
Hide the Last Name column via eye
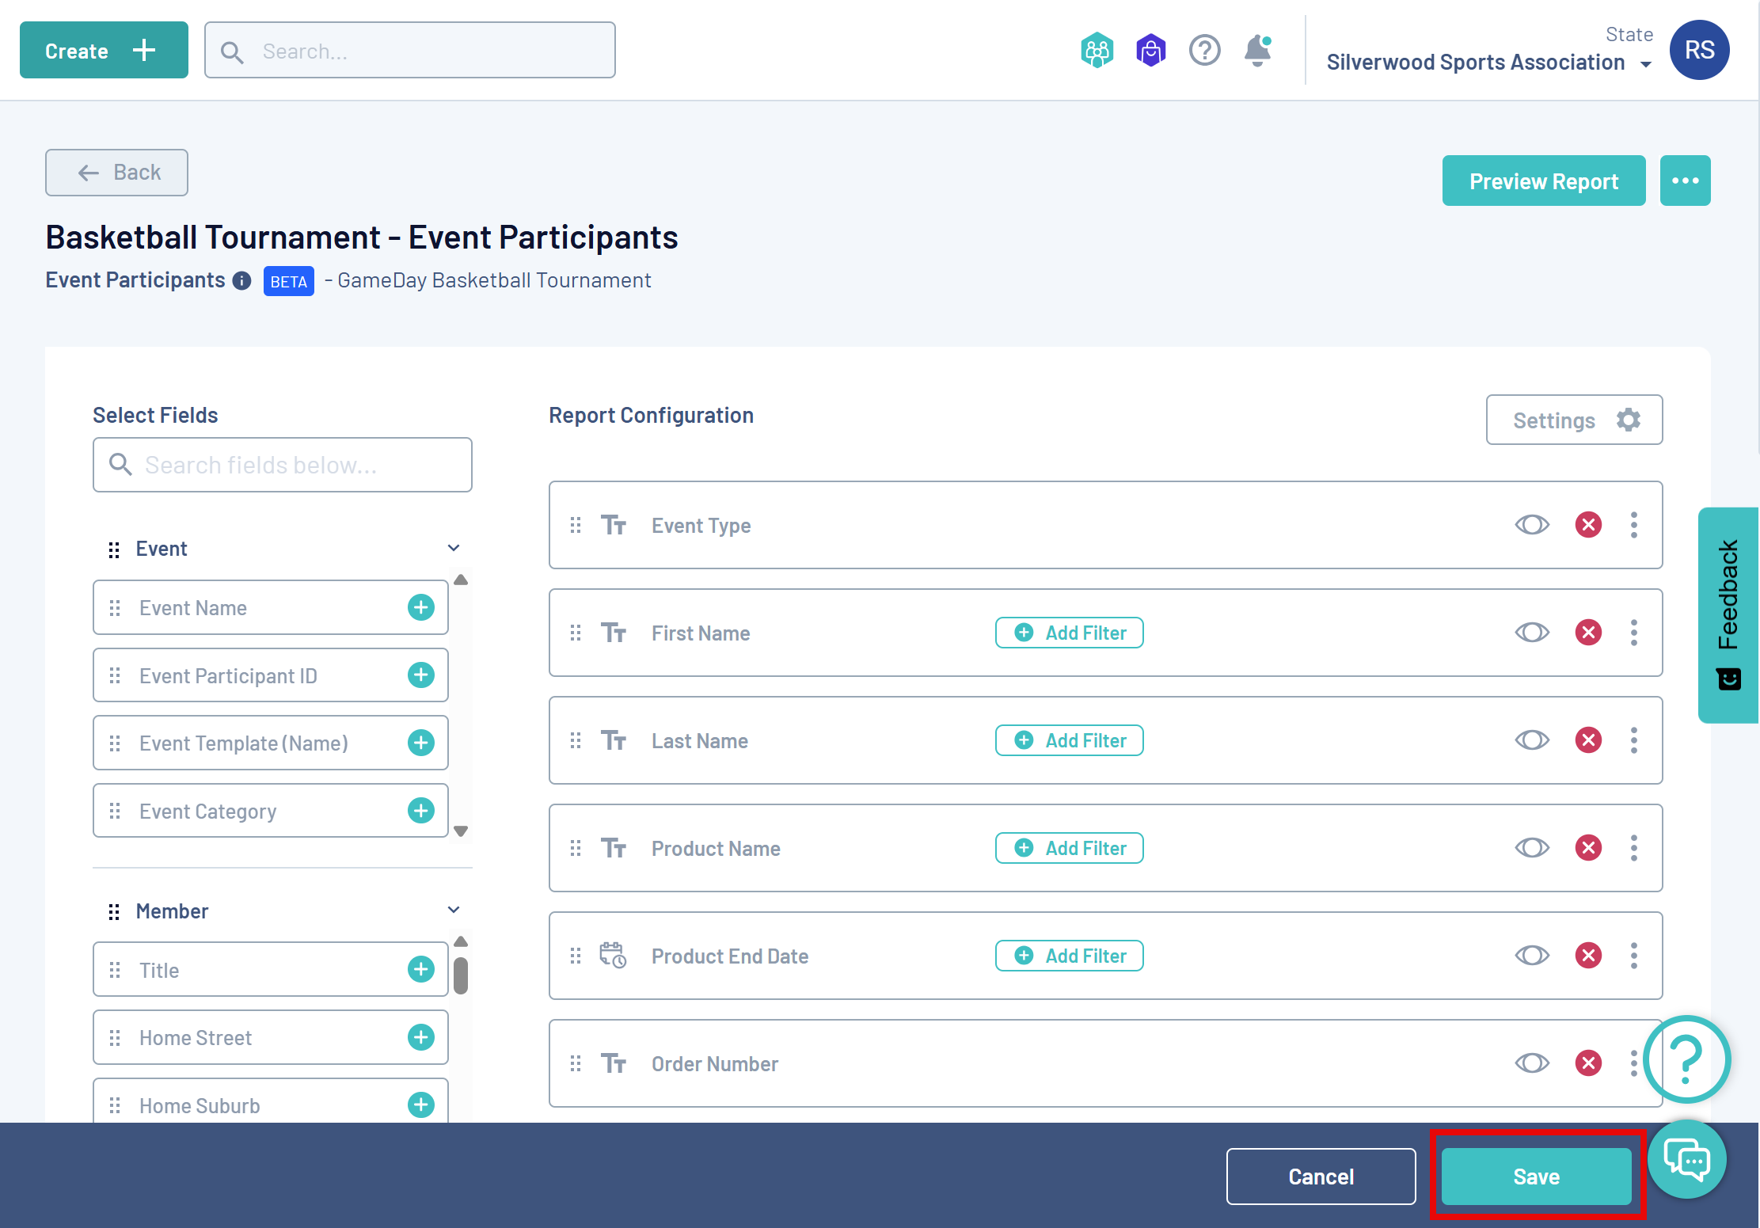[1531, 740]
